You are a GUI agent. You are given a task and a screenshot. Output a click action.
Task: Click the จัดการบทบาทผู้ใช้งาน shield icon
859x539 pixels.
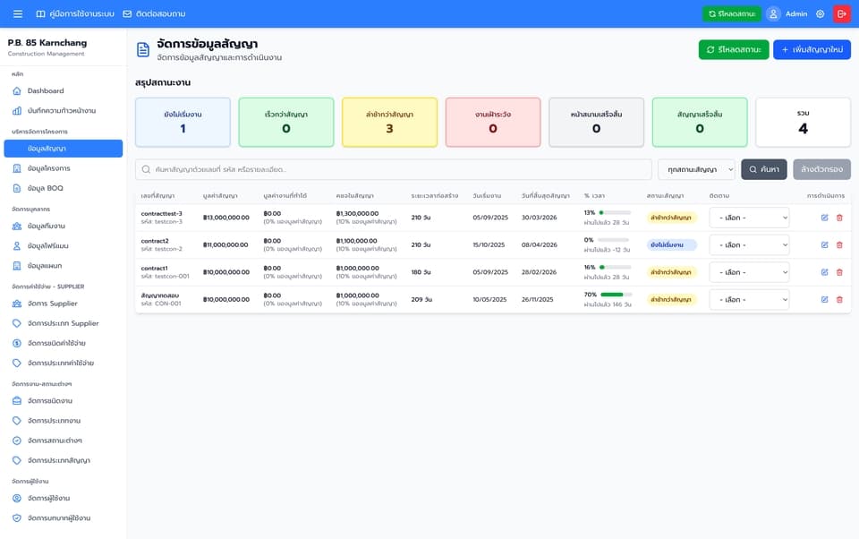click(x=17, y=518)
